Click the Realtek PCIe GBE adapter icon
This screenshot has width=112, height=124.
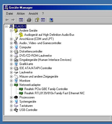[21, 89]
